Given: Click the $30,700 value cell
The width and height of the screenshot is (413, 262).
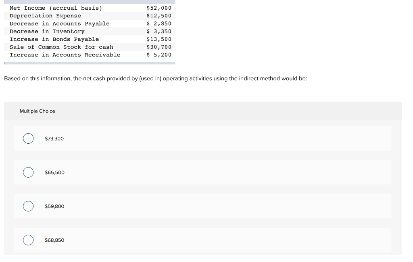Looking at the screenshot, I should 159,47.
